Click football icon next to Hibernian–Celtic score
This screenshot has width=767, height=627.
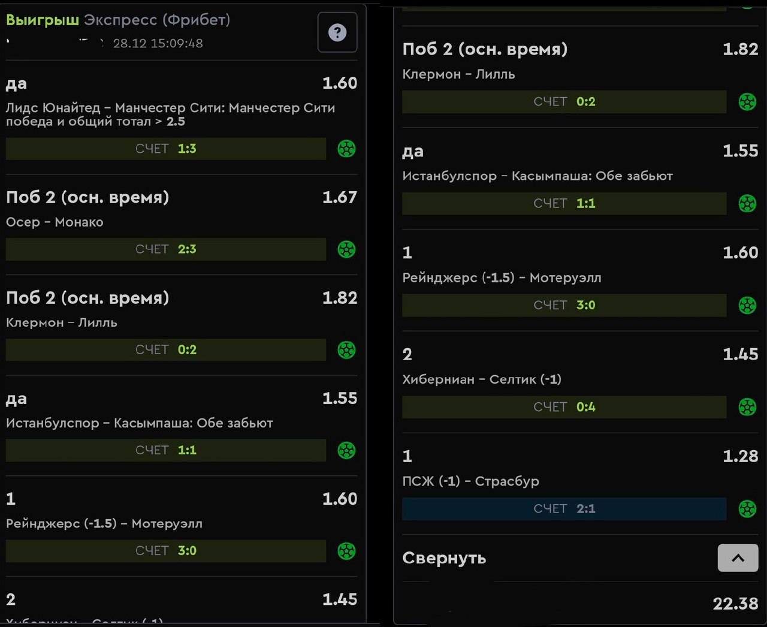coord(747,407)
